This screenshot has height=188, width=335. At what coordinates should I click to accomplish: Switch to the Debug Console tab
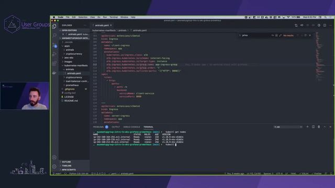pos(131,127)
